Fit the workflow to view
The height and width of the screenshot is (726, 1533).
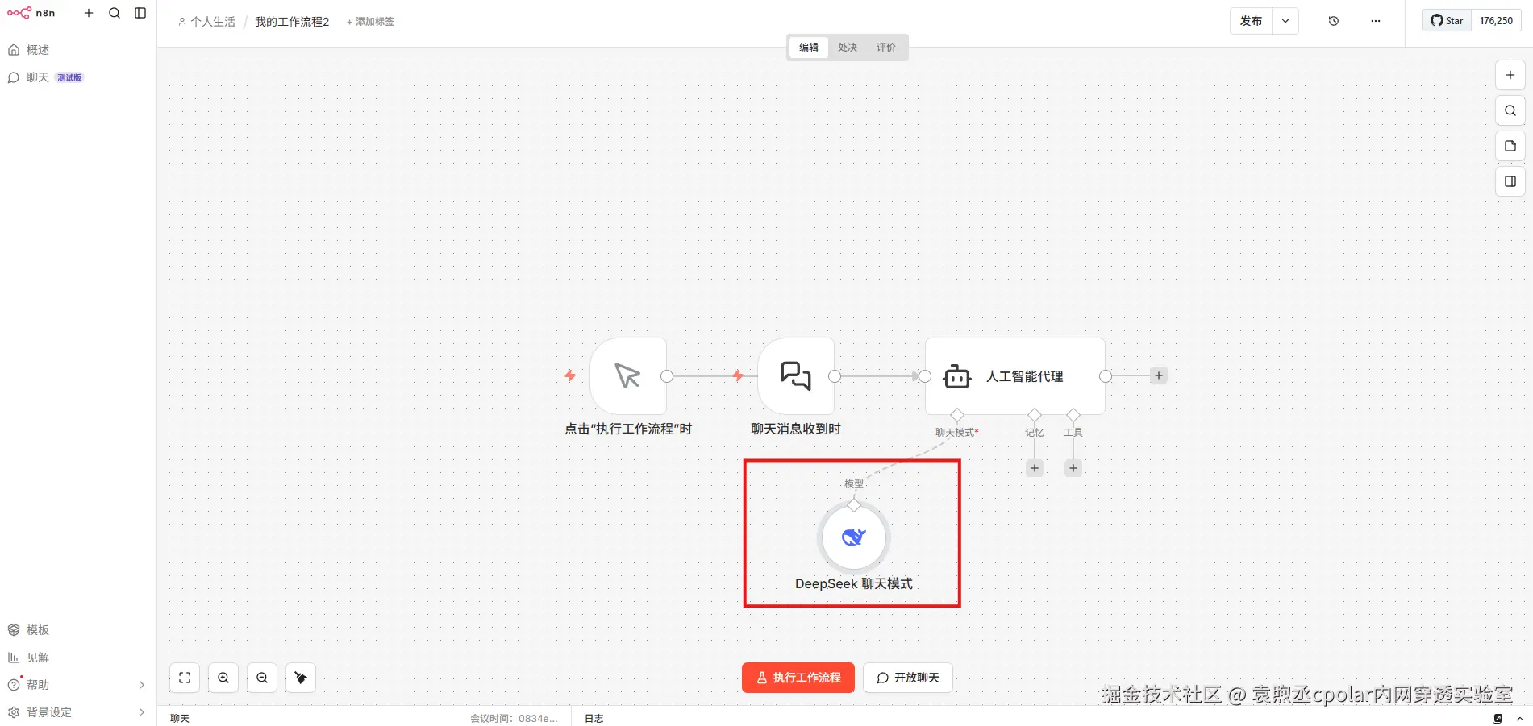185,678
